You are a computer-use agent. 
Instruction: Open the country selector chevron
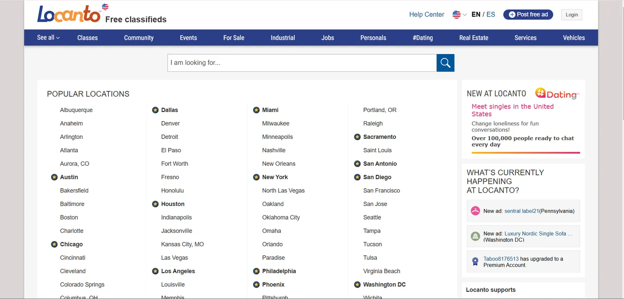tap(465, 15)
